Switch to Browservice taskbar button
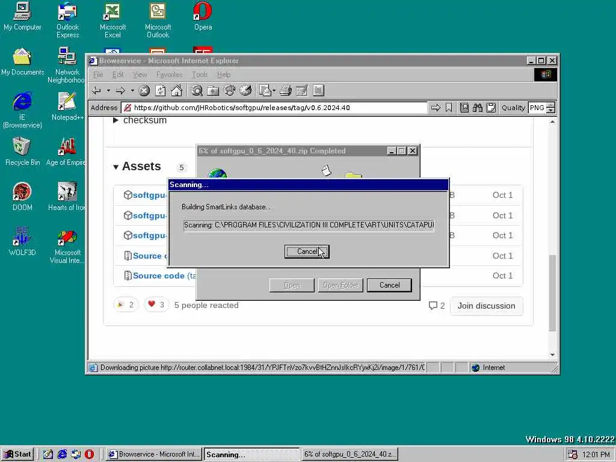Image resolution: width=616 pixels, height=462 pixels. [x=154, y=454]
